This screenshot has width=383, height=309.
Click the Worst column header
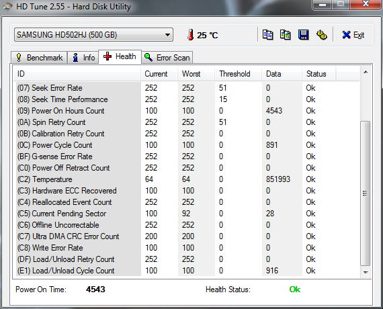tap(196, 74)
